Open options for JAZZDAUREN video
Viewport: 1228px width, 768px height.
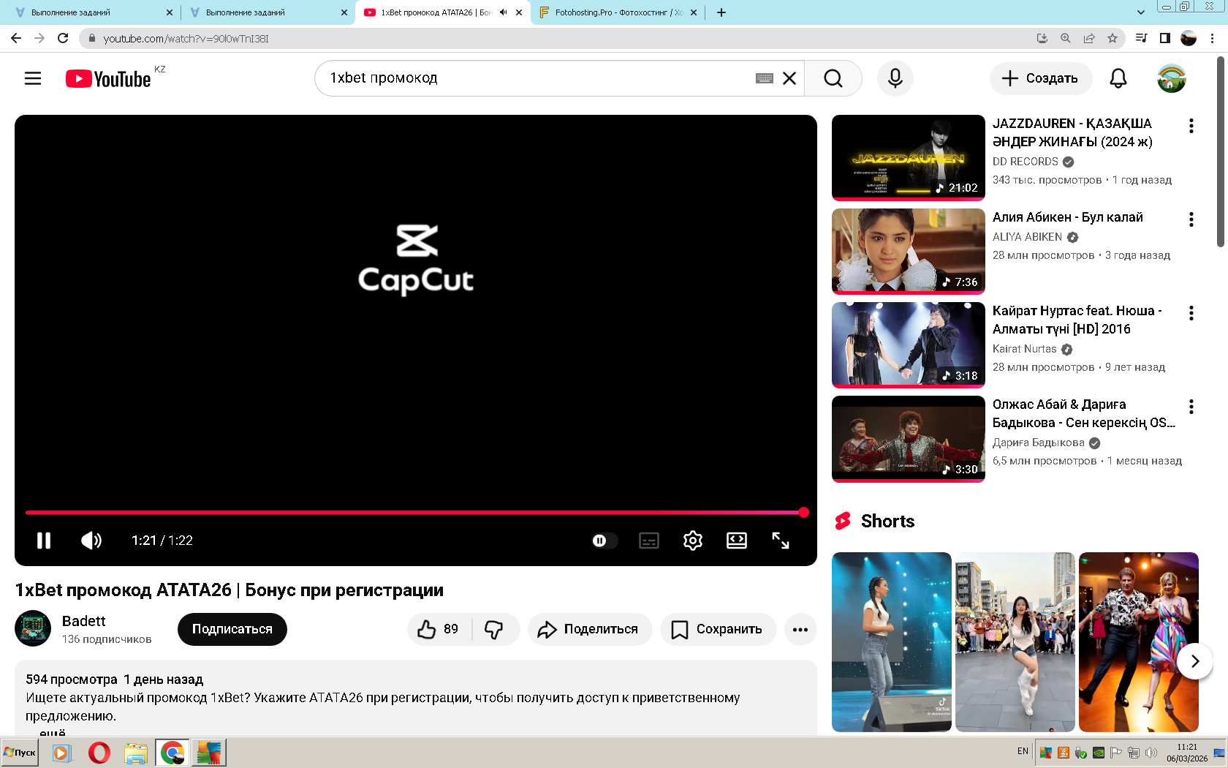[x=1191, y=126]
